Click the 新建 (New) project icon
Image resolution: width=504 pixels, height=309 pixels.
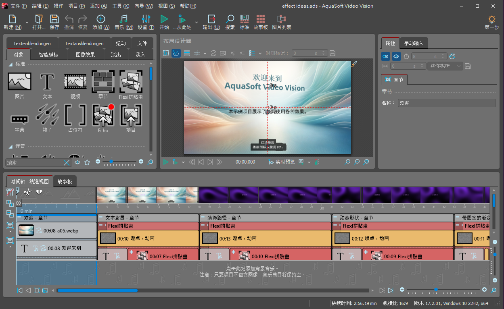pos(13,19)
